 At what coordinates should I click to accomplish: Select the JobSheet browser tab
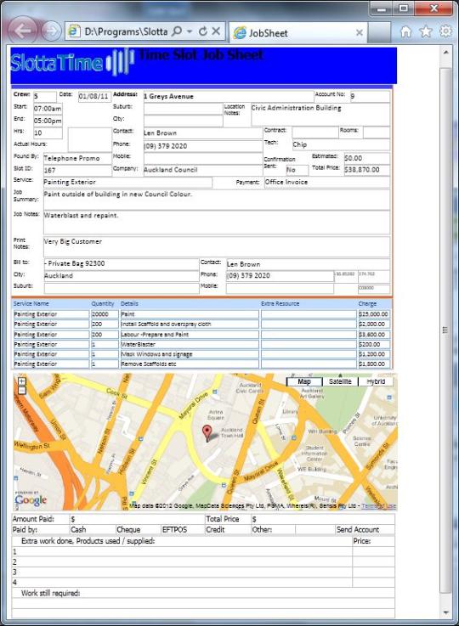point(297,33)
